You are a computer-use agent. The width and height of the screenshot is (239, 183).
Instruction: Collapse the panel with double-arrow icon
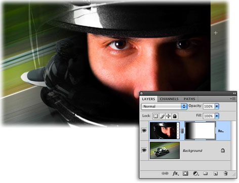pyautogui.click(x=234, y=93)
